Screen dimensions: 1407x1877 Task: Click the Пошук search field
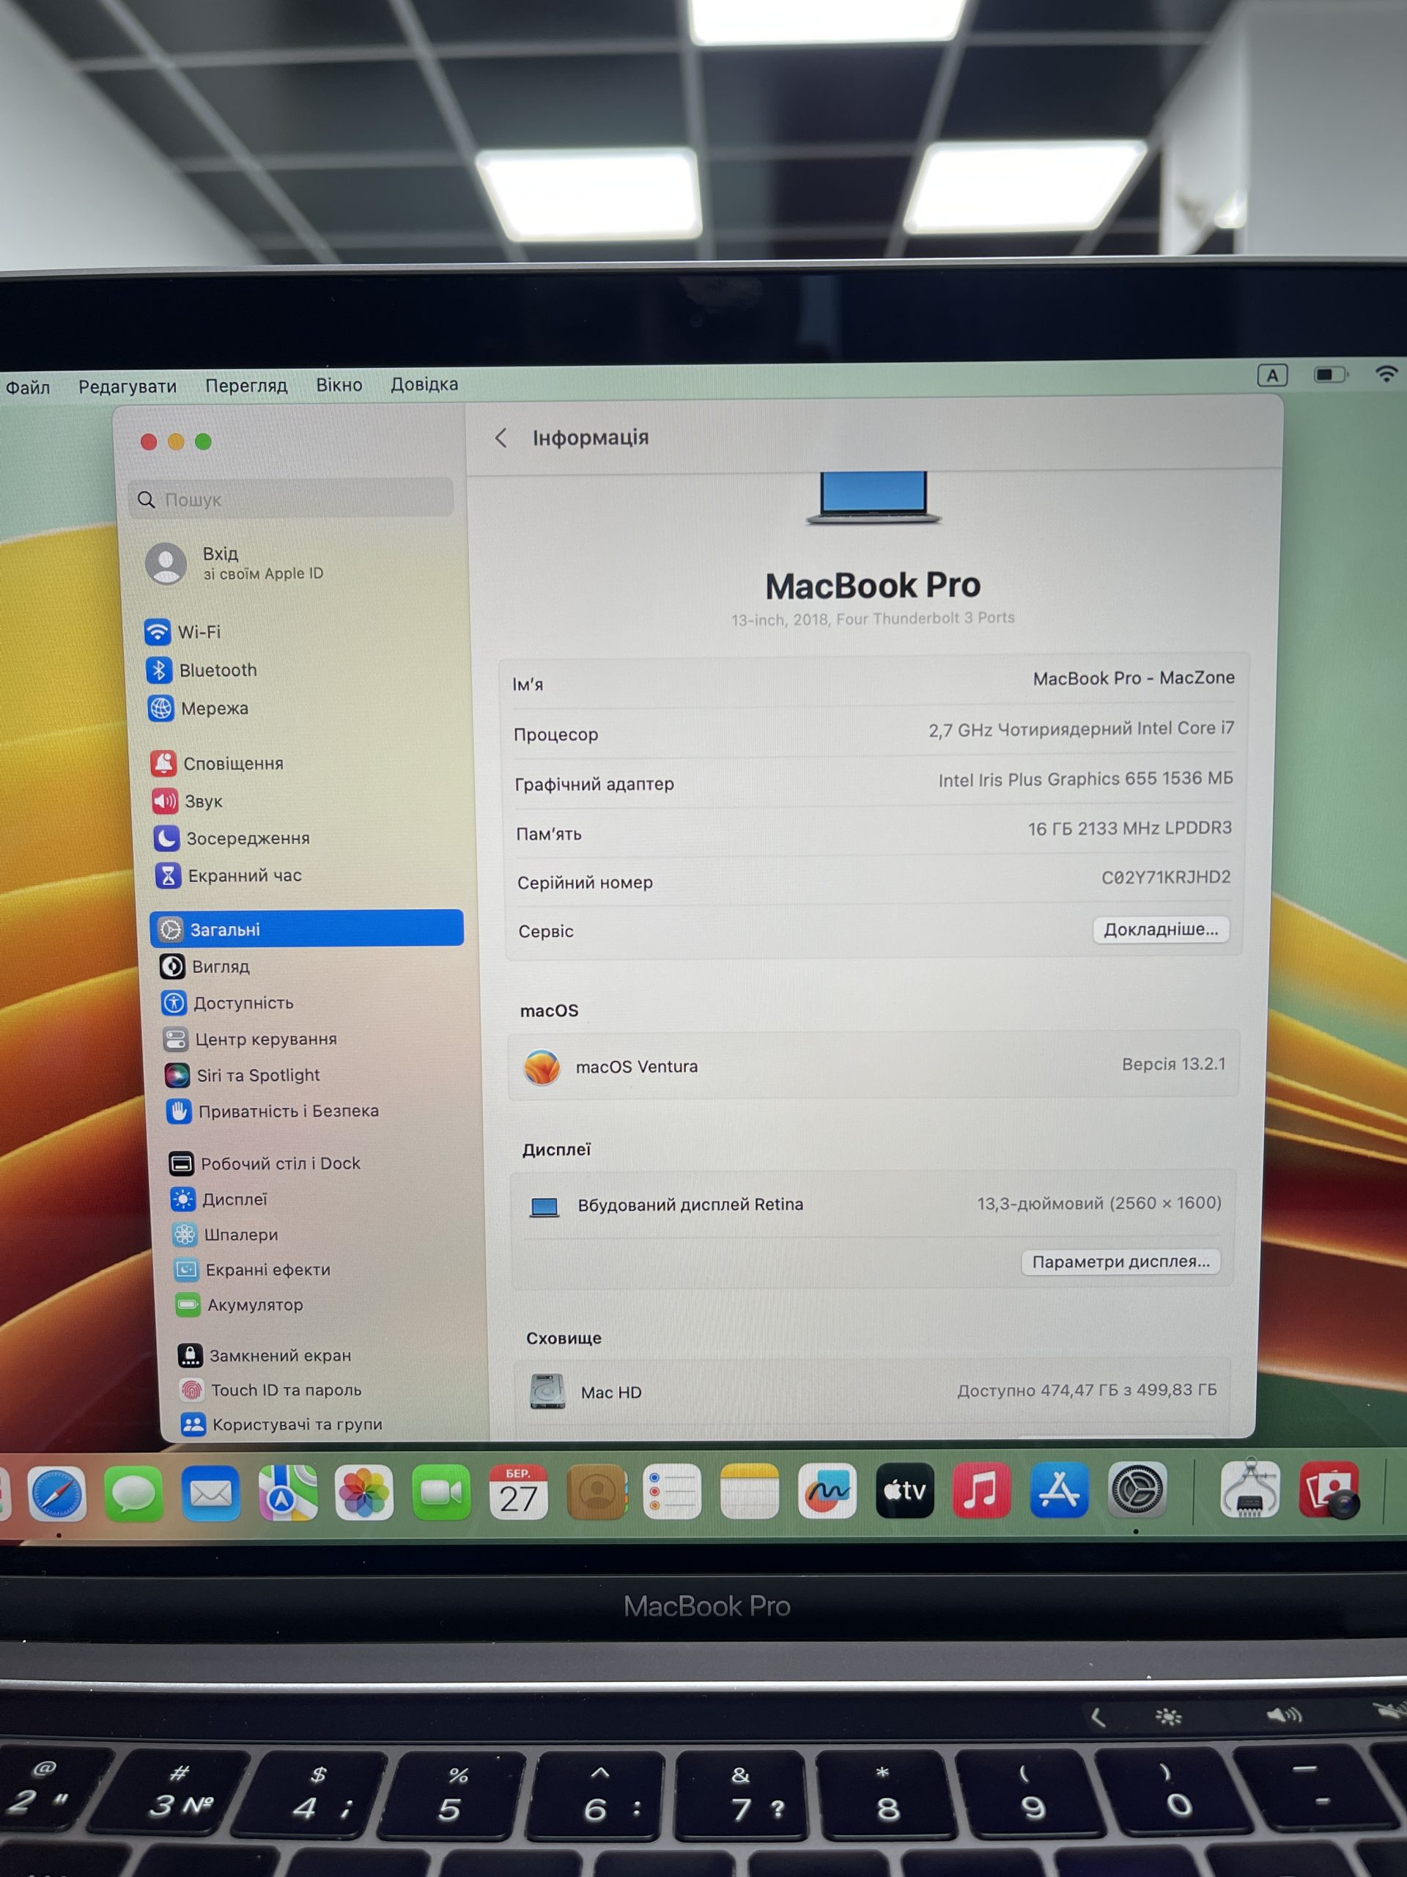tap(291, 499)
